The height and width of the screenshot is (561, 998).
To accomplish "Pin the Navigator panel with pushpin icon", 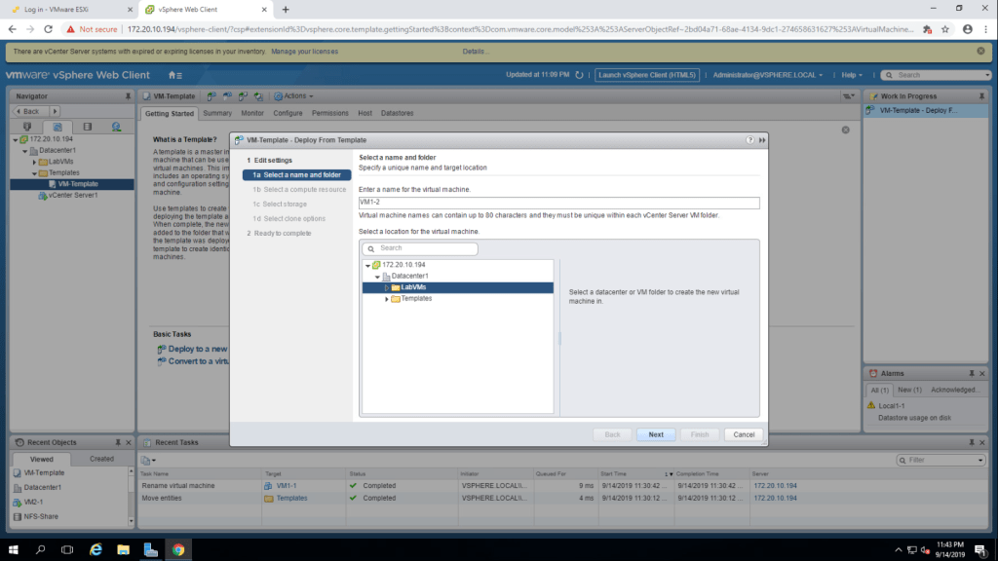I will [128, 96].
